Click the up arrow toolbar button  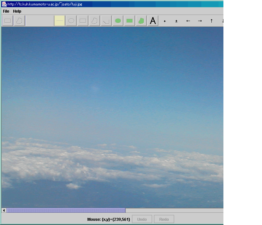pyautogui.click(x=211, y=21)
